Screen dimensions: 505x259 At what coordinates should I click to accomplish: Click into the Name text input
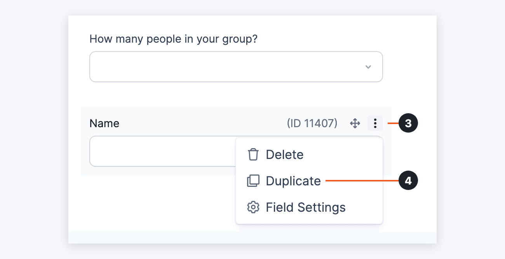162,151
